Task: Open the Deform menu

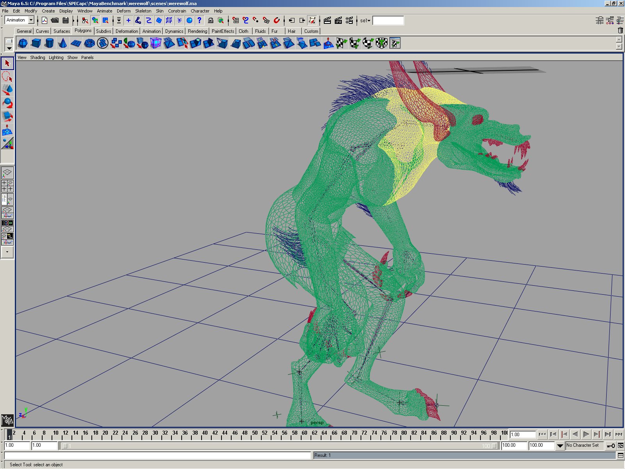Action: (123, 11)
